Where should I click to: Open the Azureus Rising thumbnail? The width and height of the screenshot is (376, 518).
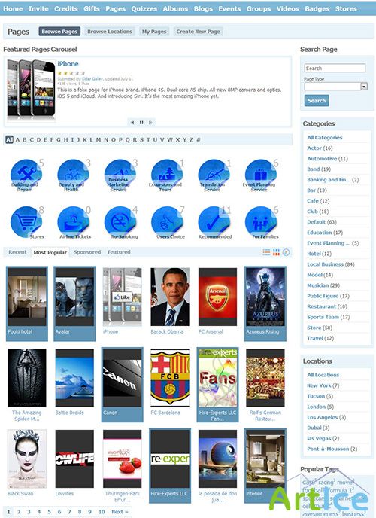click(x=265, y=297)
